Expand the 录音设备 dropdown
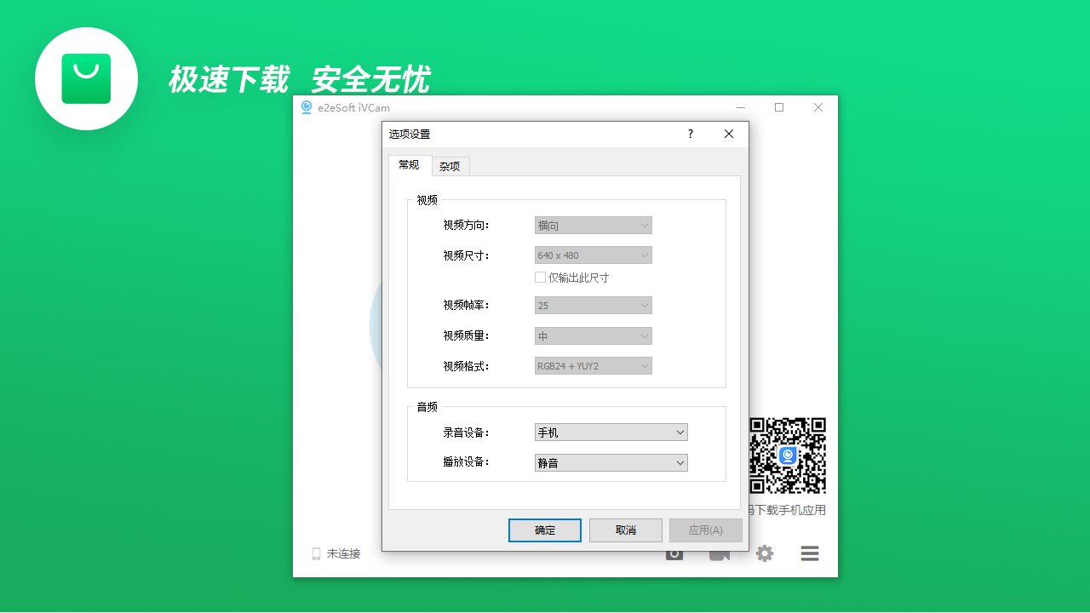 point(611,433)
